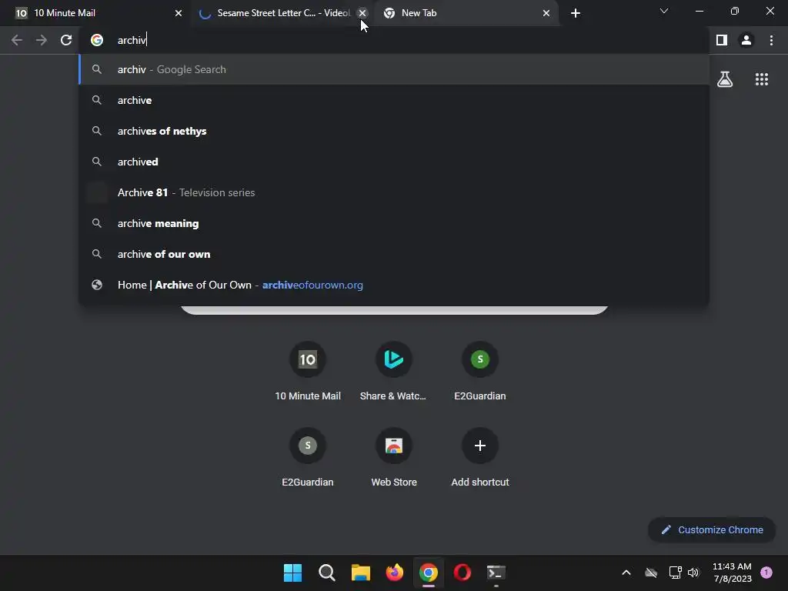Click the Add shortcut button
This screenshot has width=788, height=591.
click(480, 457)
